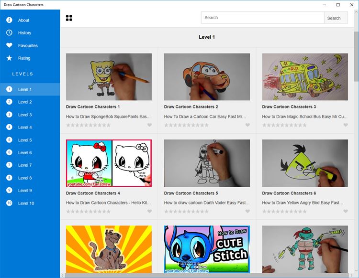This screenshot has width=359, height=278.
Task: Go to Level 2 label
Action: [x=25, y=102]
